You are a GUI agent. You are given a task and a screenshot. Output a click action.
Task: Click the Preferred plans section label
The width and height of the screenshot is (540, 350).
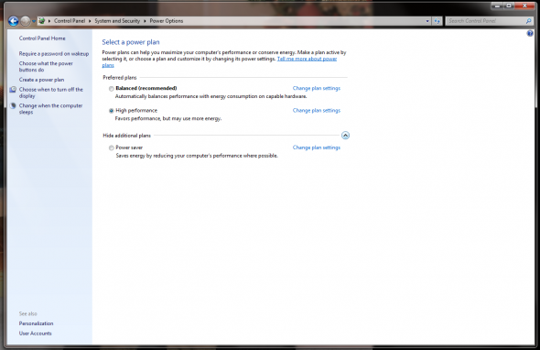click(120, 78)
